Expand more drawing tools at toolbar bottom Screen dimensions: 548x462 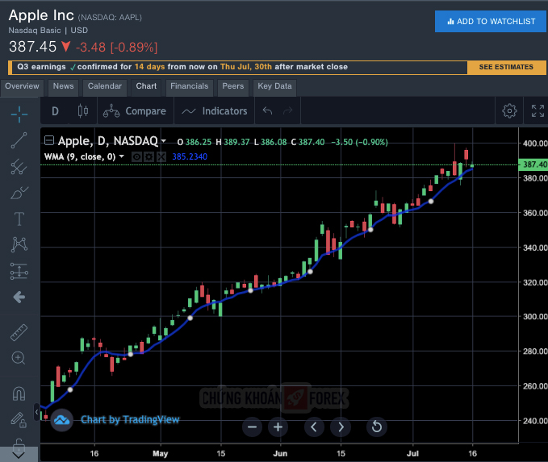(19, 454)
